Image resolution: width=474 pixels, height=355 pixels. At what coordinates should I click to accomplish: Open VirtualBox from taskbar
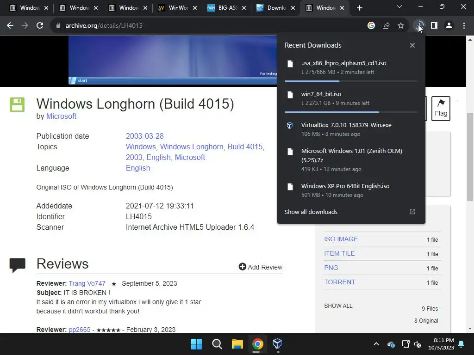278,344
